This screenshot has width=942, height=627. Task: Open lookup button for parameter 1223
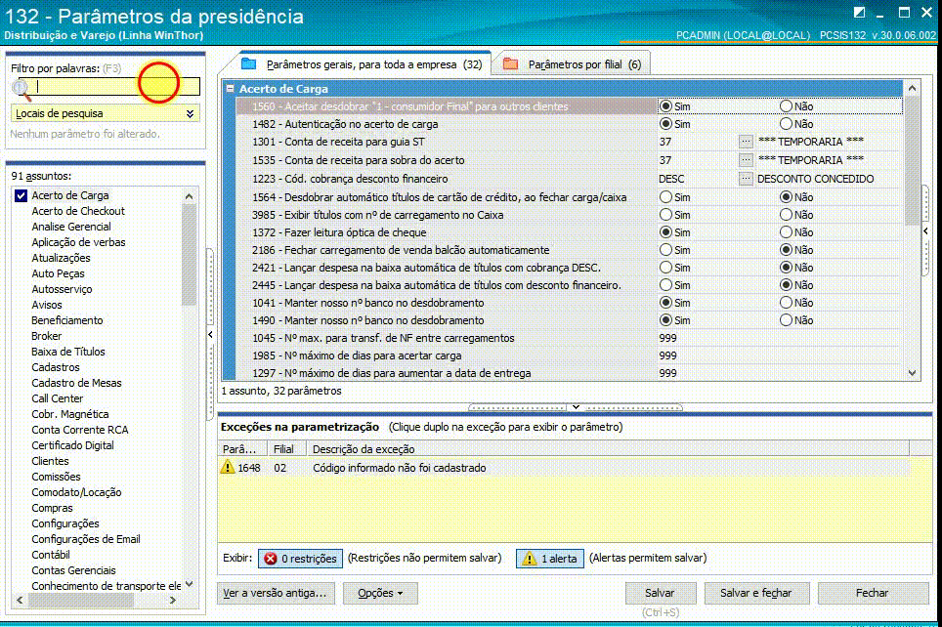pyautogui.click(x=746, y=179)
